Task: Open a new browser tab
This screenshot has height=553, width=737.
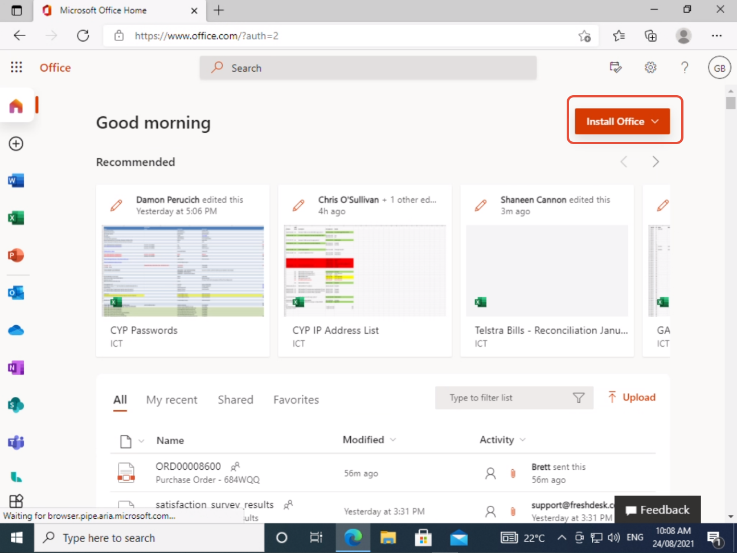Action: pos(219,10)
